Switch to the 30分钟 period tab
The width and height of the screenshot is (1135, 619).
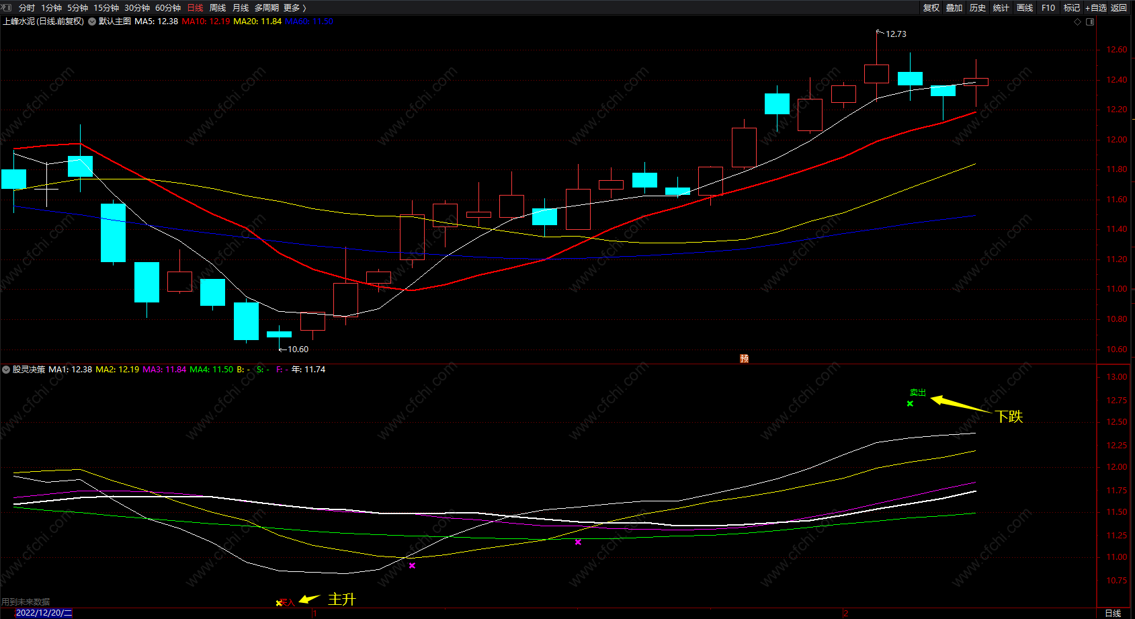pos(137,8)
